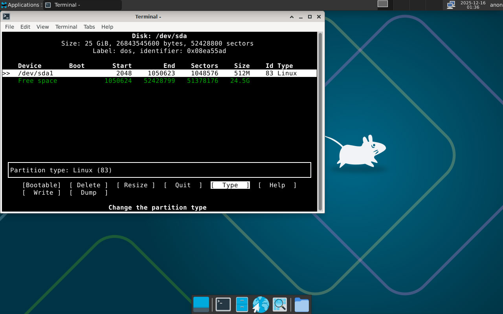Roll up the window with the up-arrow button
503x314 pixels.
(292, 17)
